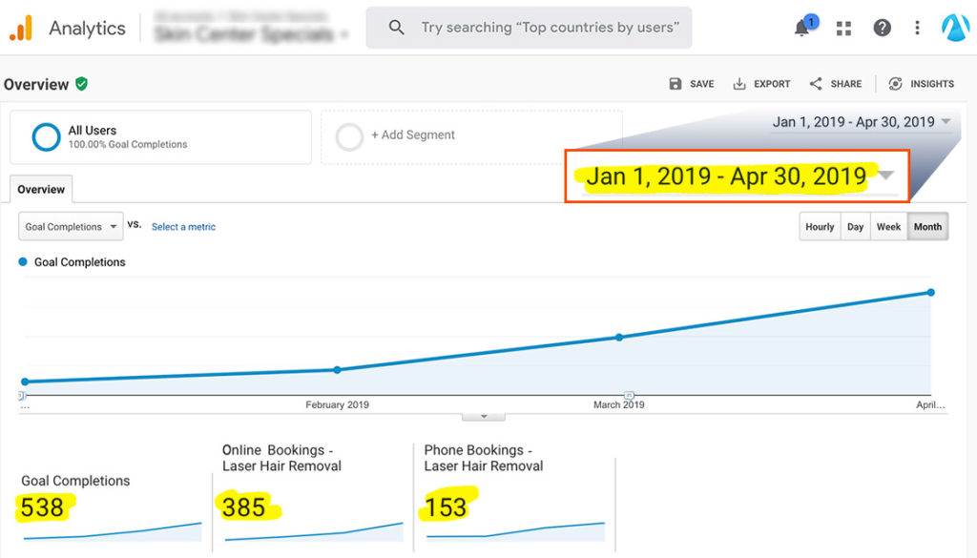The width and height of the screenshot is (977, 558).
Task: Open notifications via the bell icon
Action: click(x=801, y=27)
